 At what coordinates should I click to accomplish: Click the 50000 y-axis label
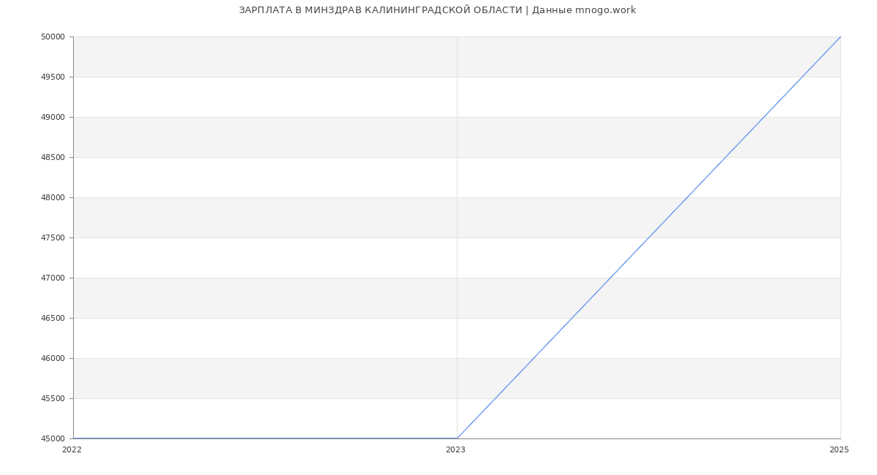[x=53, y=37]
